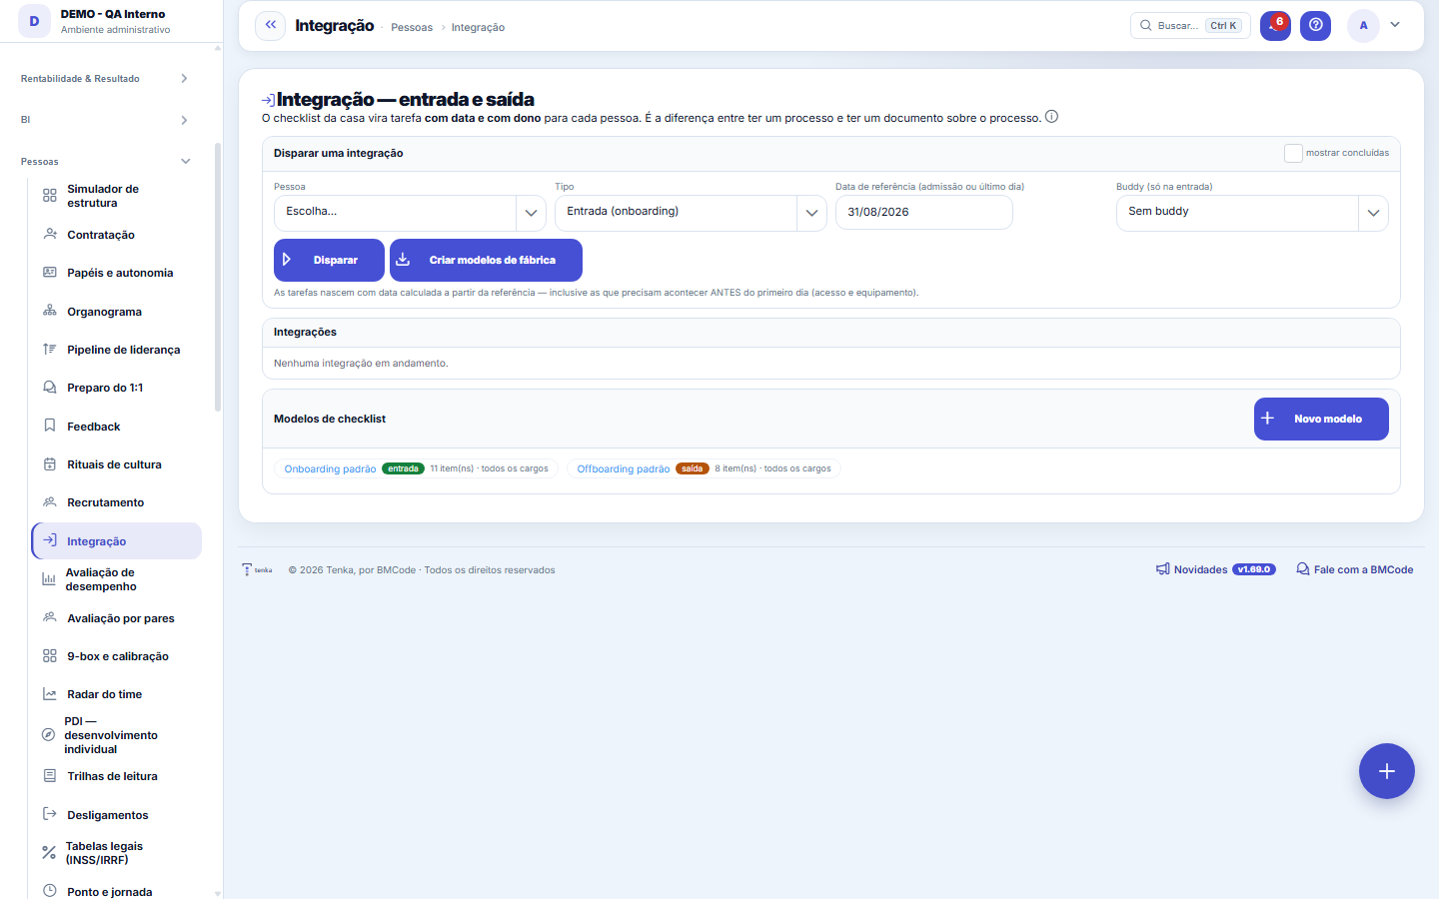Screen dimensions: 1439x899
Task: Click the reference date field 31/08/2026
Action: [924, 213]
